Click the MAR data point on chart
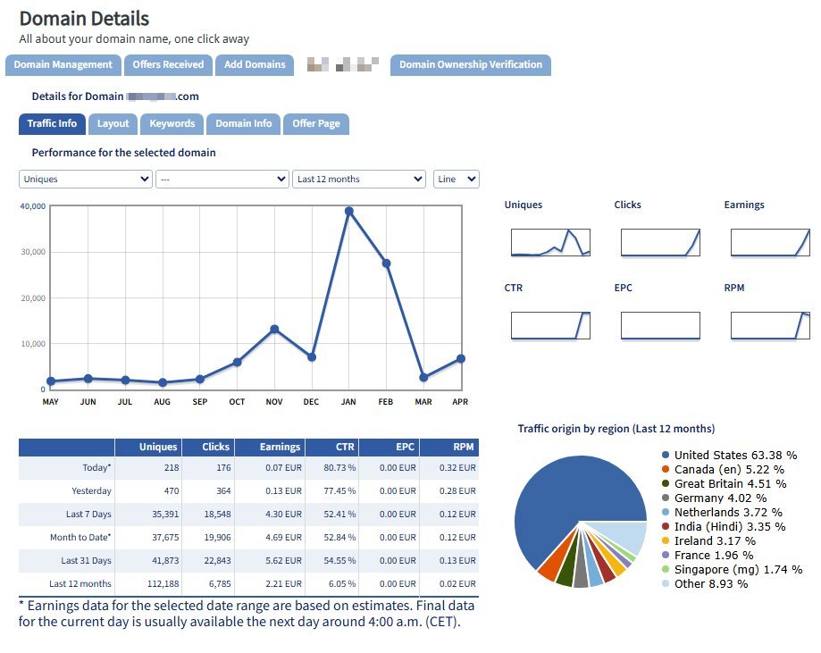Viewport: 821px width, 653px height. [423, 377]
